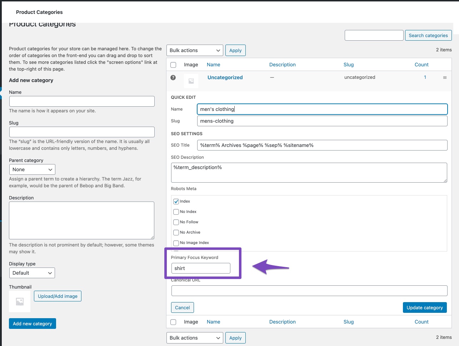Sort by Count in table header

(421, 65)
